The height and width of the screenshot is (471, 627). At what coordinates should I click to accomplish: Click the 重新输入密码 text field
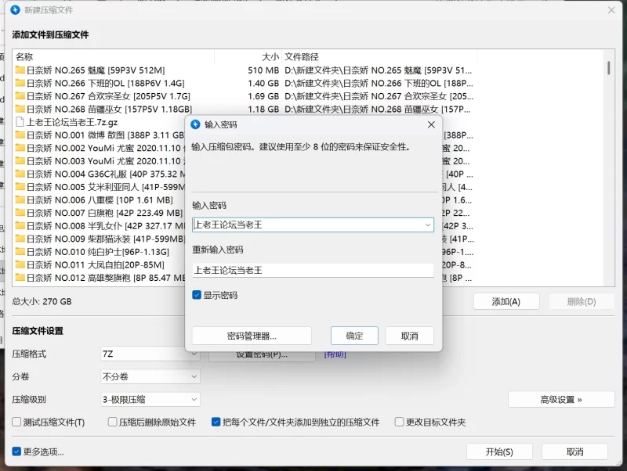click(x=313, y=270)
